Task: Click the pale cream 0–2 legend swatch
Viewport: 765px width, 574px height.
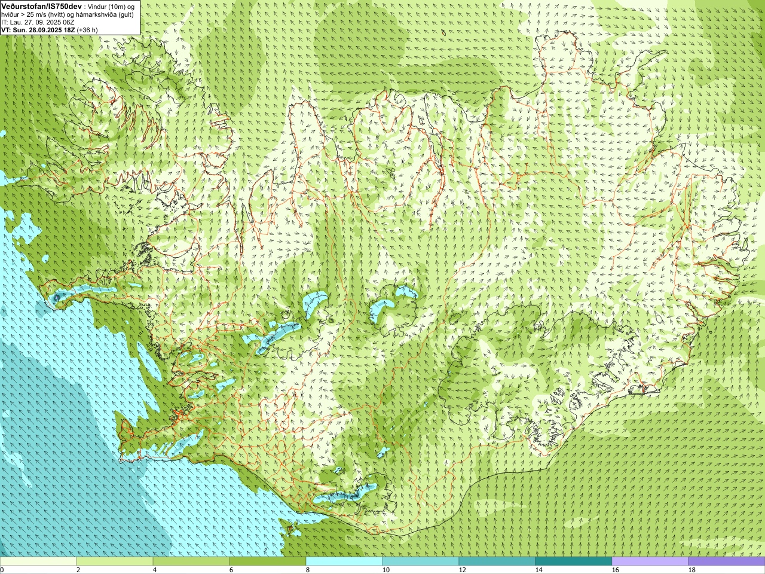Action: pyautogui.click(x=38, y=561)
